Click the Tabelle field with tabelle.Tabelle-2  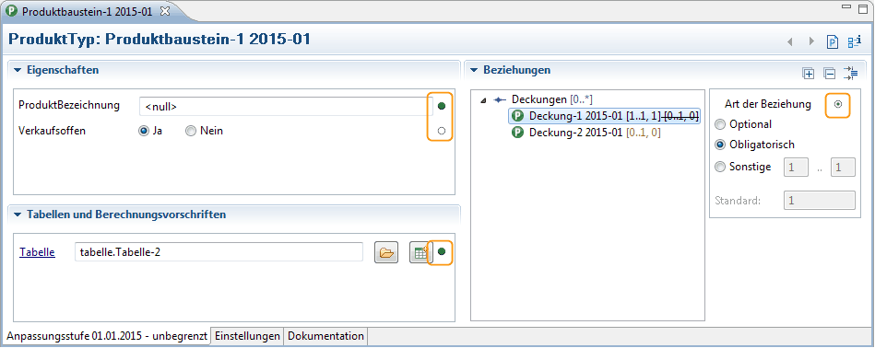point(219,252)
